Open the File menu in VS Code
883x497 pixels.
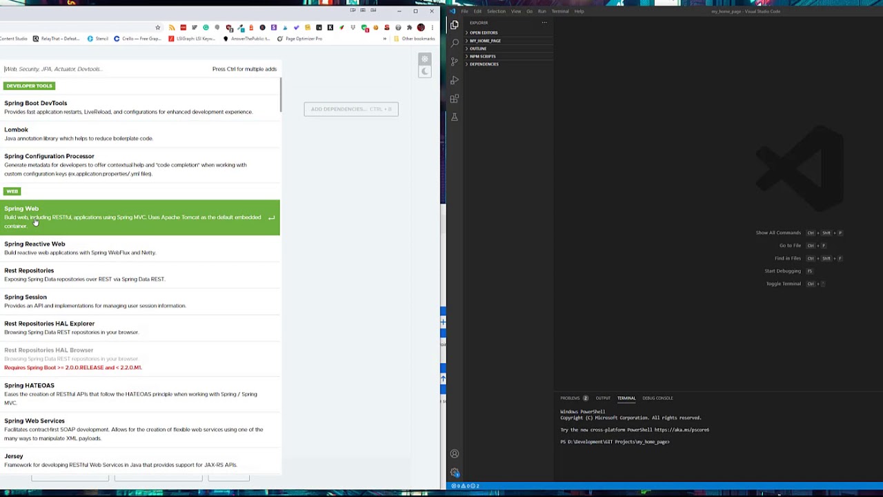[x=464, y=11]
